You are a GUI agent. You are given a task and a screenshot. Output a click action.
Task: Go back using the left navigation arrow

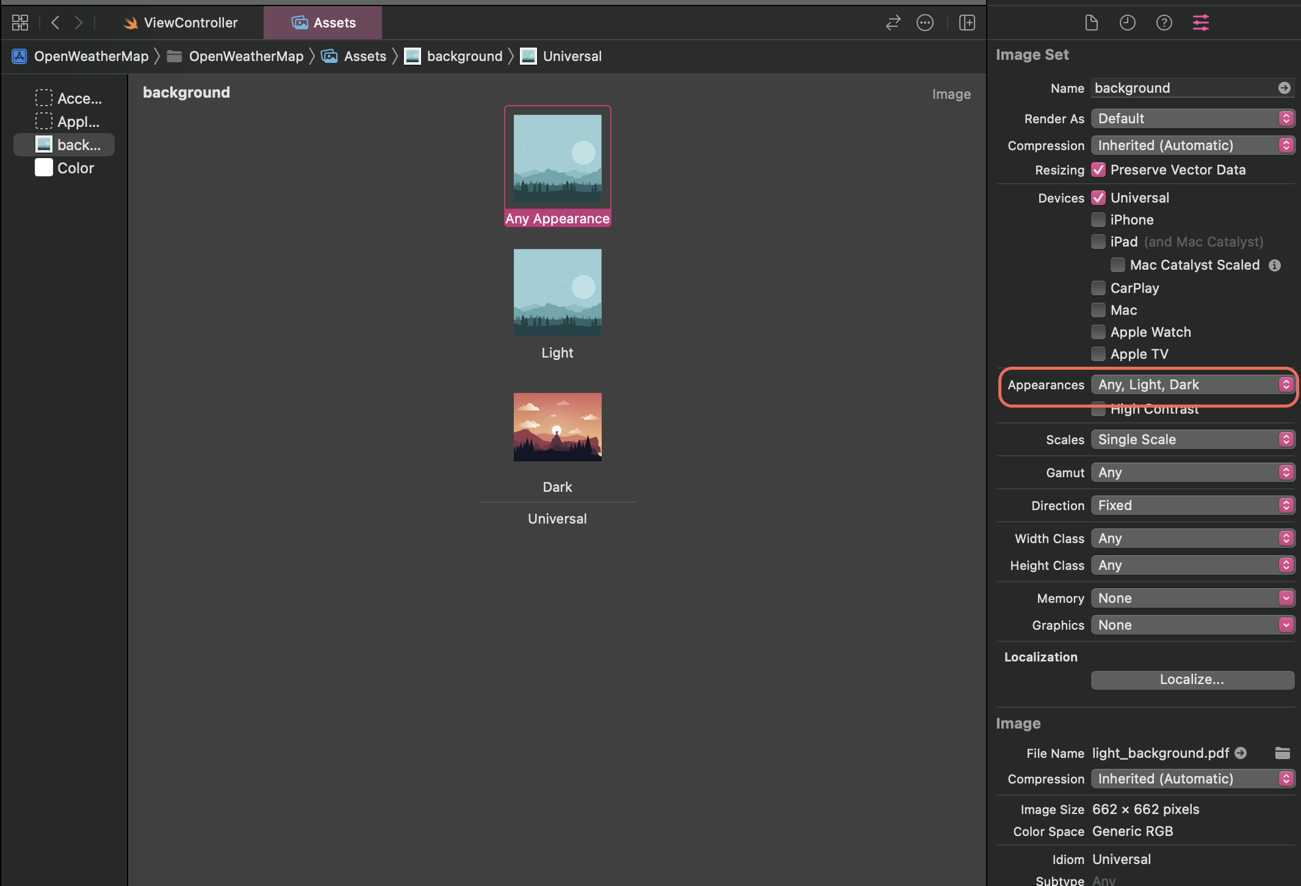coord(56,23)
